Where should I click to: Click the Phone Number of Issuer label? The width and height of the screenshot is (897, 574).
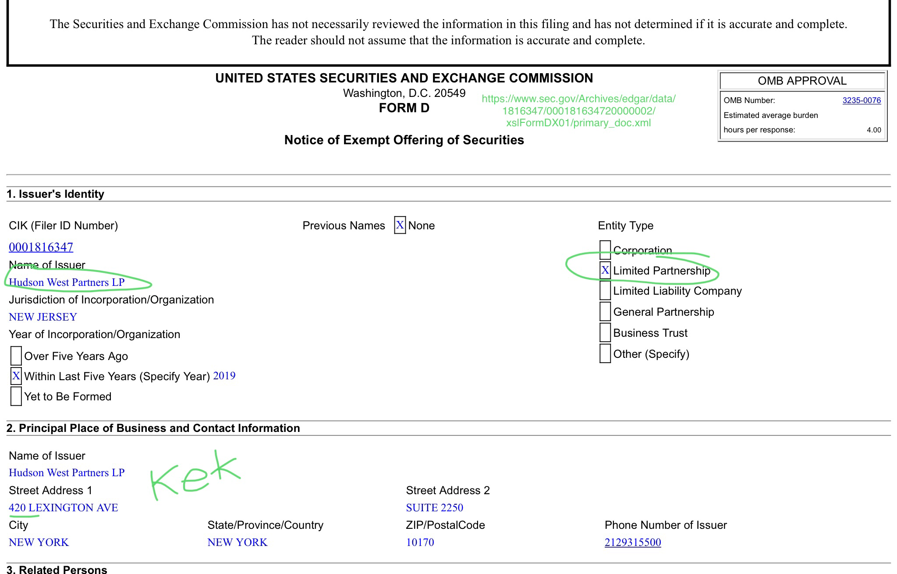(666, 525)
